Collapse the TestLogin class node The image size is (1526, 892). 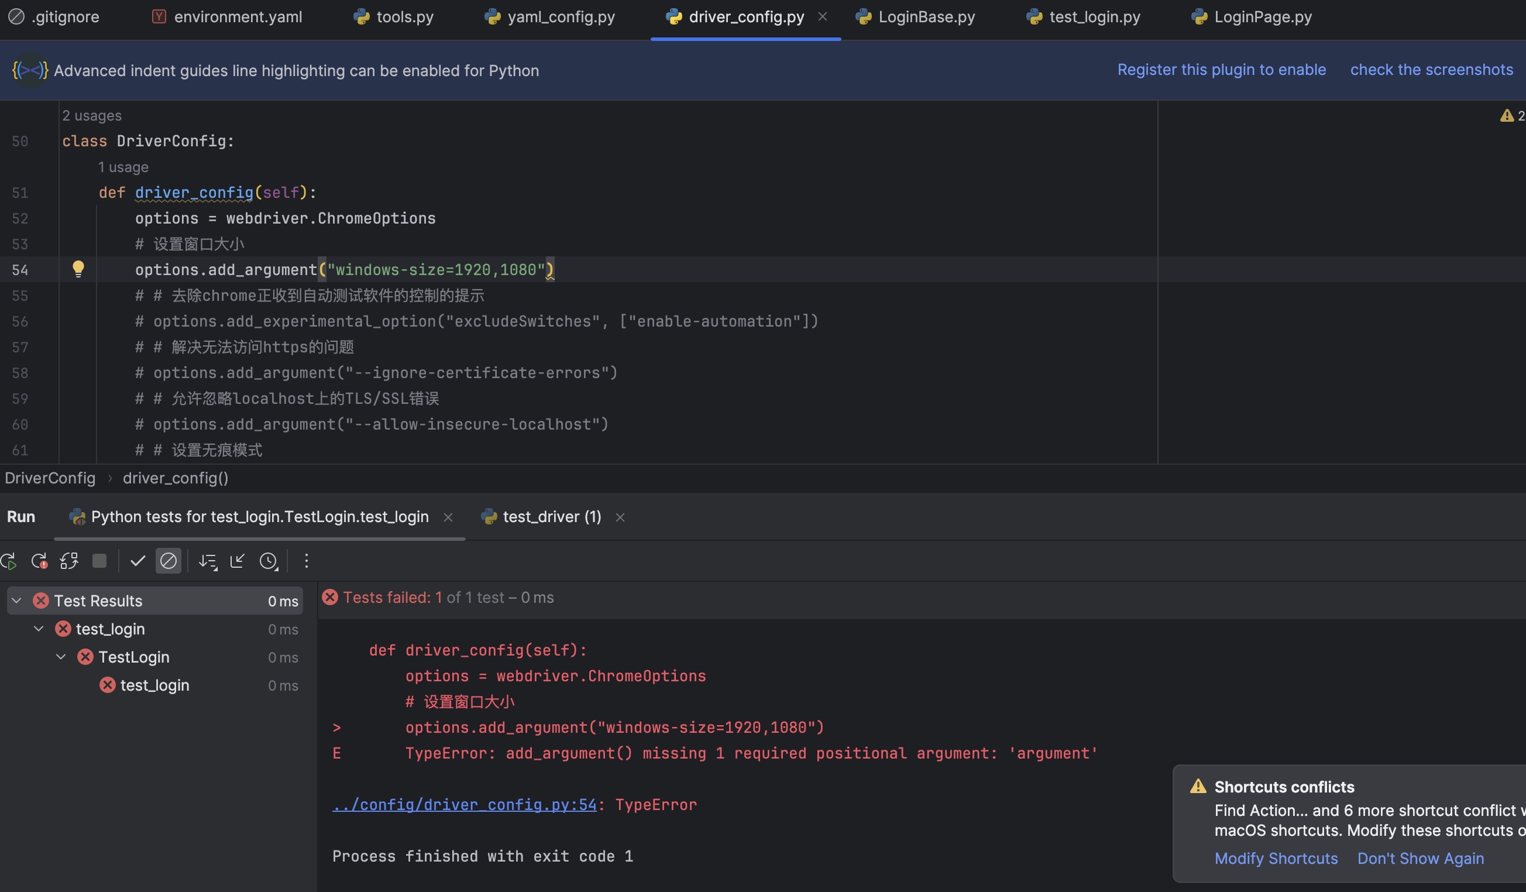(x=60, y=657)
